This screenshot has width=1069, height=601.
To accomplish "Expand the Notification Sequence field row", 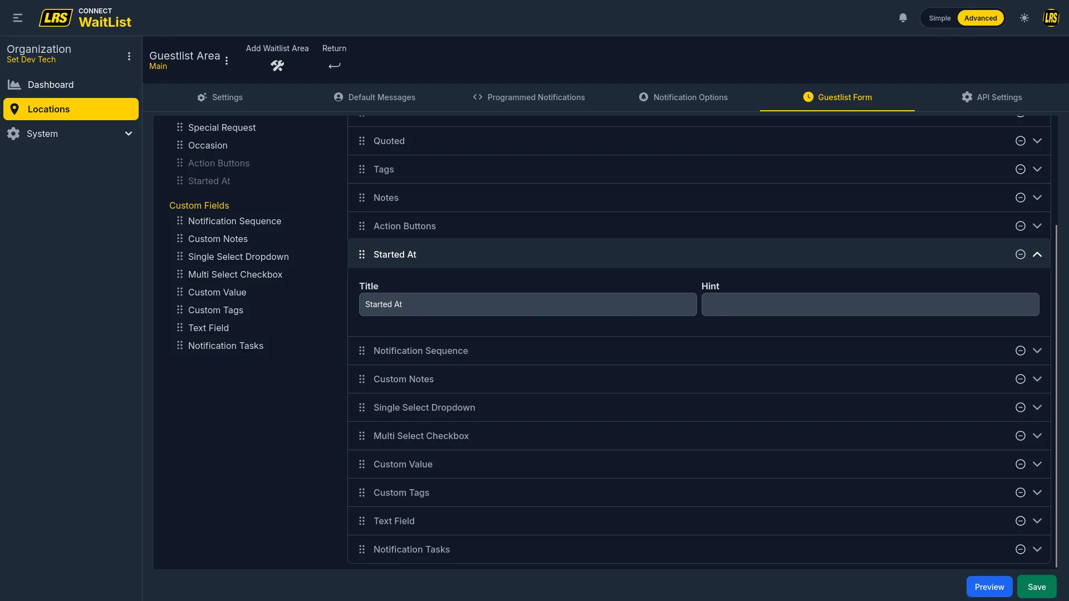I will 1037,351.
